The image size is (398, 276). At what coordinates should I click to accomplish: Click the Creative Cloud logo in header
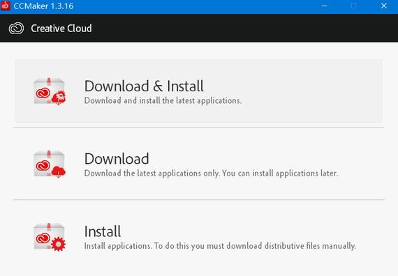[x=16, y=28]
